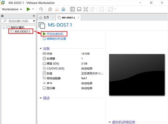Screen dimensions: 168x124
Task: Select the CD/DVD (IDE) device row
Action: point(73,68)
